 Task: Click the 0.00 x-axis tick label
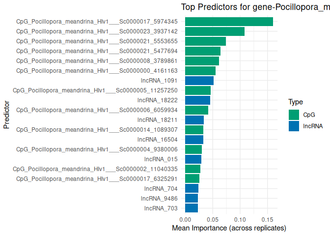pyautogui.click(x=185, y=219)
